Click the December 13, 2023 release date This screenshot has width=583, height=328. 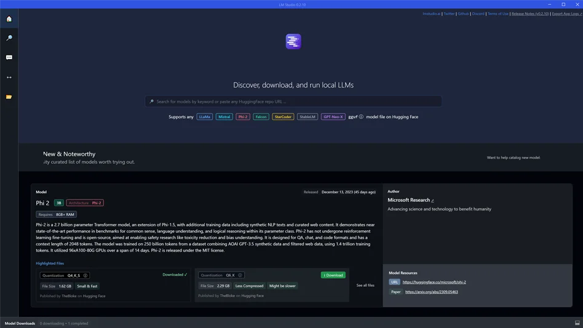pyautogui.click(x=349, y=192)
